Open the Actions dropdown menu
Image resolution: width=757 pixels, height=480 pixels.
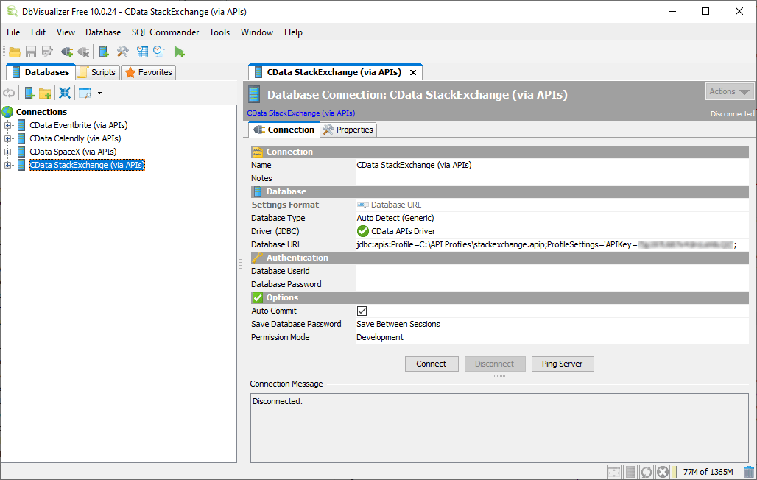[x=729, y=92]
